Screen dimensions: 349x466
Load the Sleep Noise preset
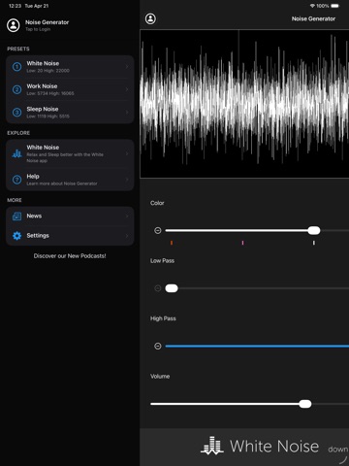70,113
